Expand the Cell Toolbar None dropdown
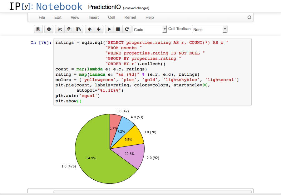Screen dimensions: 281x195 [209, 29]
